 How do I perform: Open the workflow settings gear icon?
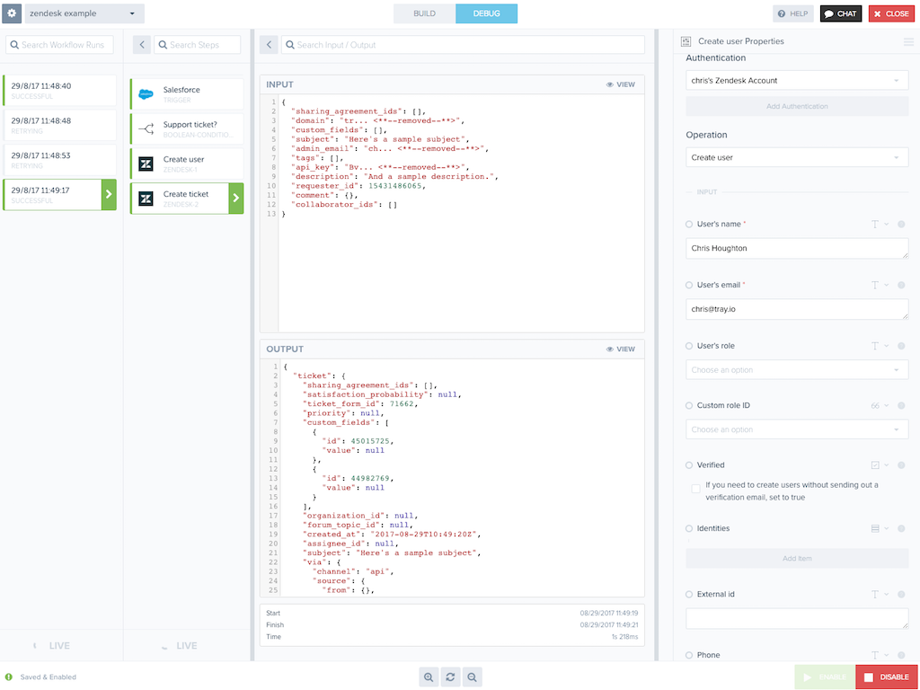[12, 13]
